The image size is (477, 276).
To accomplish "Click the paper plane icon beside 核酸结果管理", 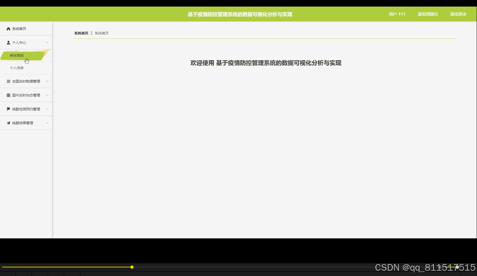I will click(8, 123).
